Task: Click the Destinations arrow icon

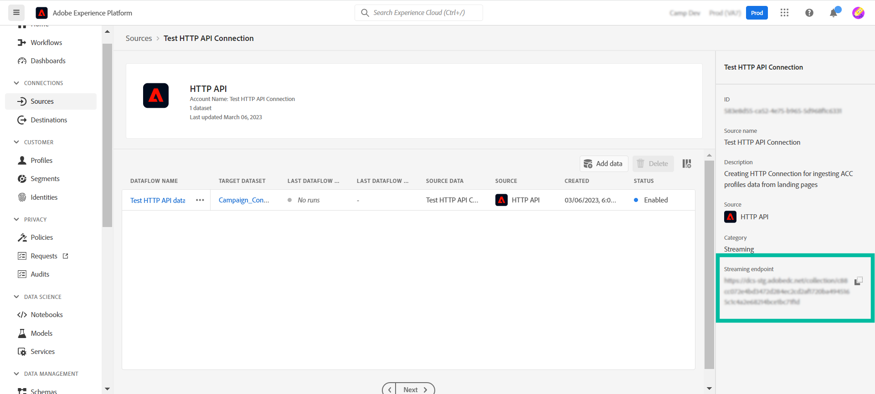Action: coord(22,120)
